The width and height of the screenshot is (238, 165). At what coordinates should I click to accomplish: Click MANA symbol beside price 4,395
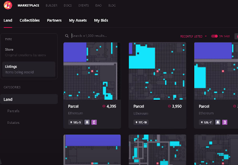click(104, 106)
